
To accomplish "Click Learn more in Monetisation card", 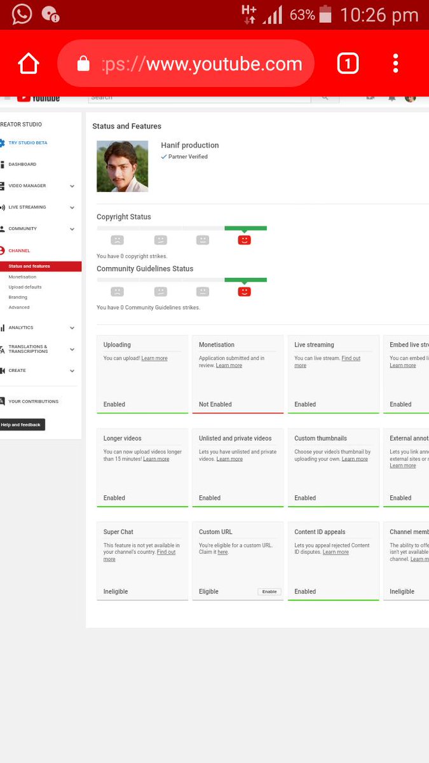I will coord(229,365).
